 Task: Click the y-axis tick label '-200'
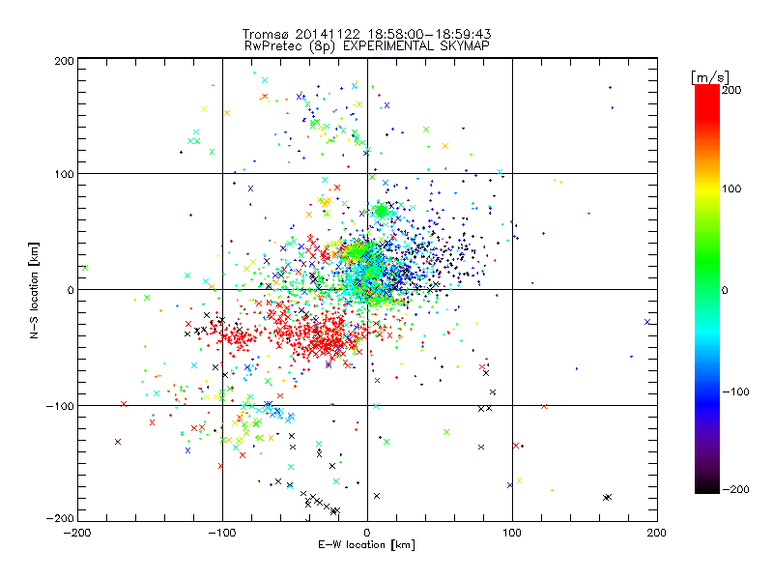coord(60,518)
